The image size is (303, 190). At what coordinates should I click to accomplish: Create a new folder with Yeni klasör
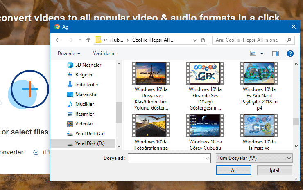[x=104, y=54]
